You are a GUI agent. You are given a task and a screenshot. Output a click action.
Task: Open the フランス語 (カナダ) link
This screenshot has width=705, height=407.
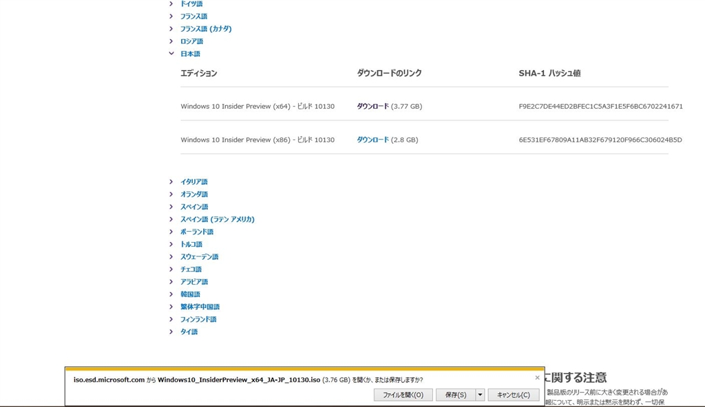coord(206,29)
